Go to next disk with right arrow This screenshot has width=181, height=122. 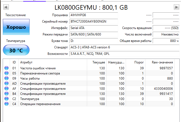176,7
